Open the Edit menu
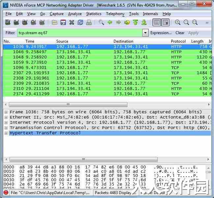 click(19, 14)
